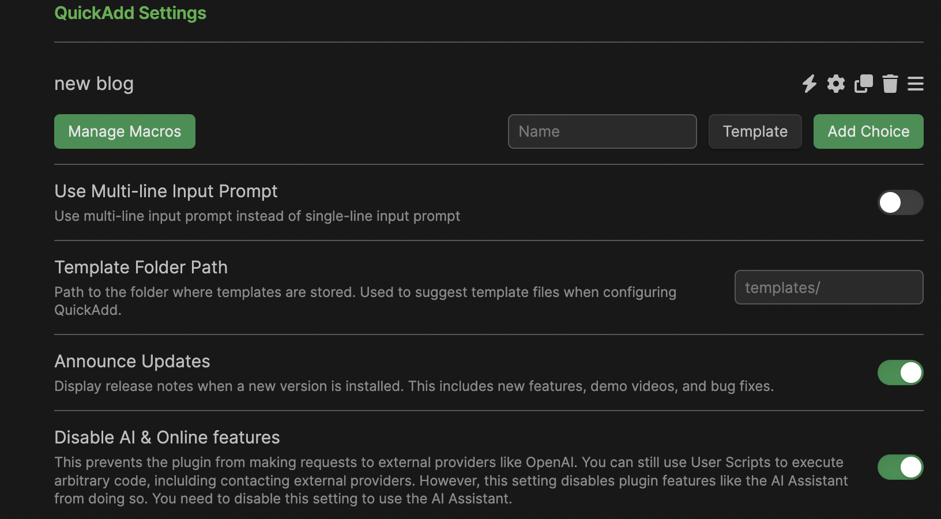Click the Use Multi-line Input Prompt title
This screenshot has height=519, width=941.
166,191
